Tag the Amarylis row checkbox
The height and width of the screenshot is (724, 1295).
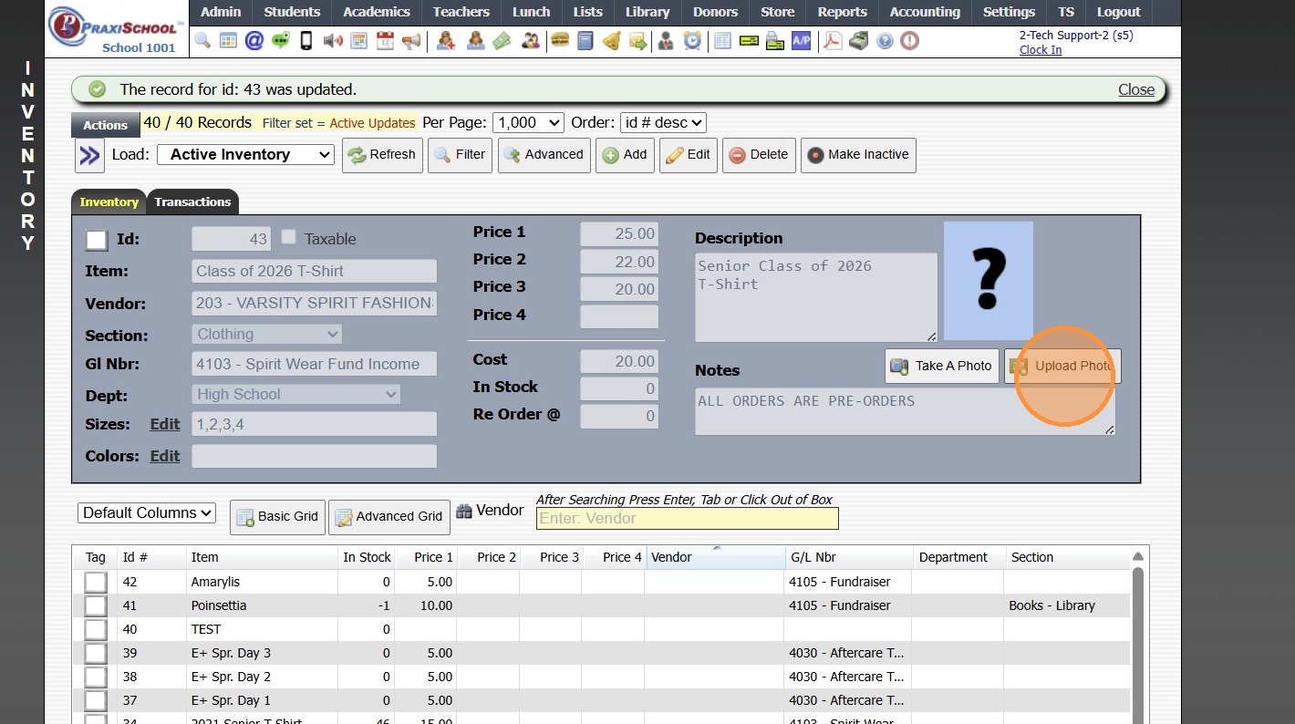coord(96,582)
